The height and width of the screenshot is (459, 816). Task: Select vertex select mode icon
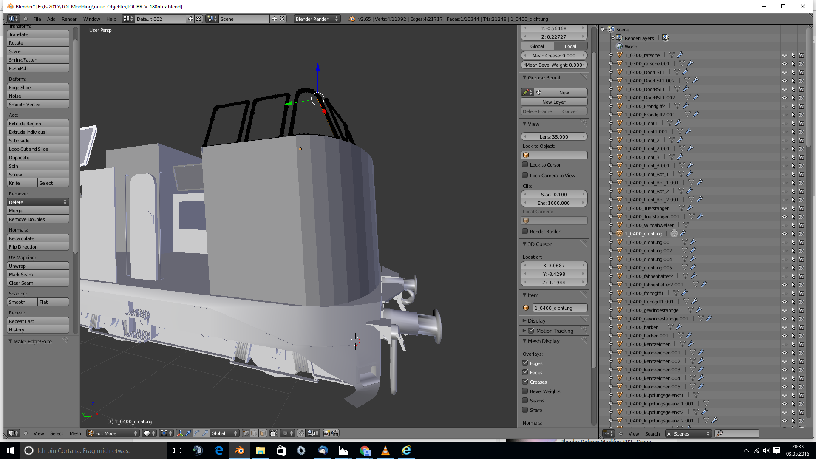click(x=246, y=433)
